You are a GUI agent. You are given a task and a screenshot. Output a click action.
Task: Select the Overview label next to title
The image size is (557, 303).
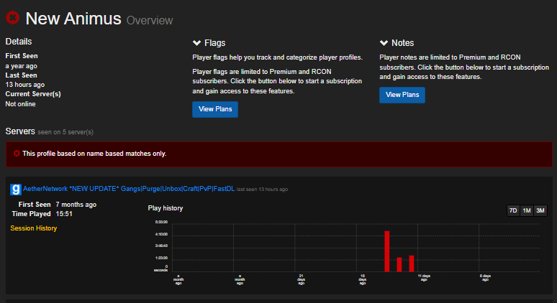[x=150, y=21]
